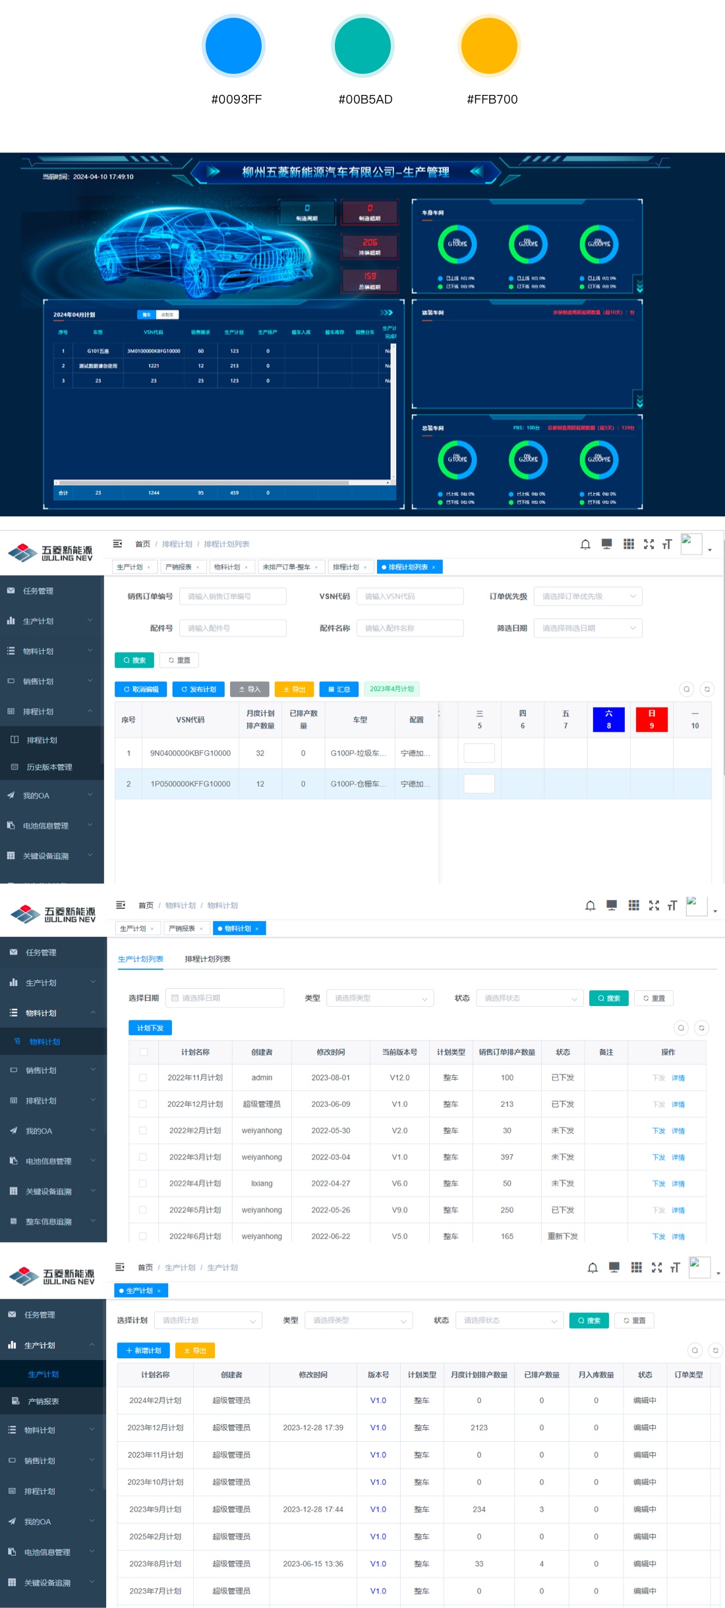Click the gray 导入 upload button
Viewport: 725px width, 1608px height.
pos(249,689)
